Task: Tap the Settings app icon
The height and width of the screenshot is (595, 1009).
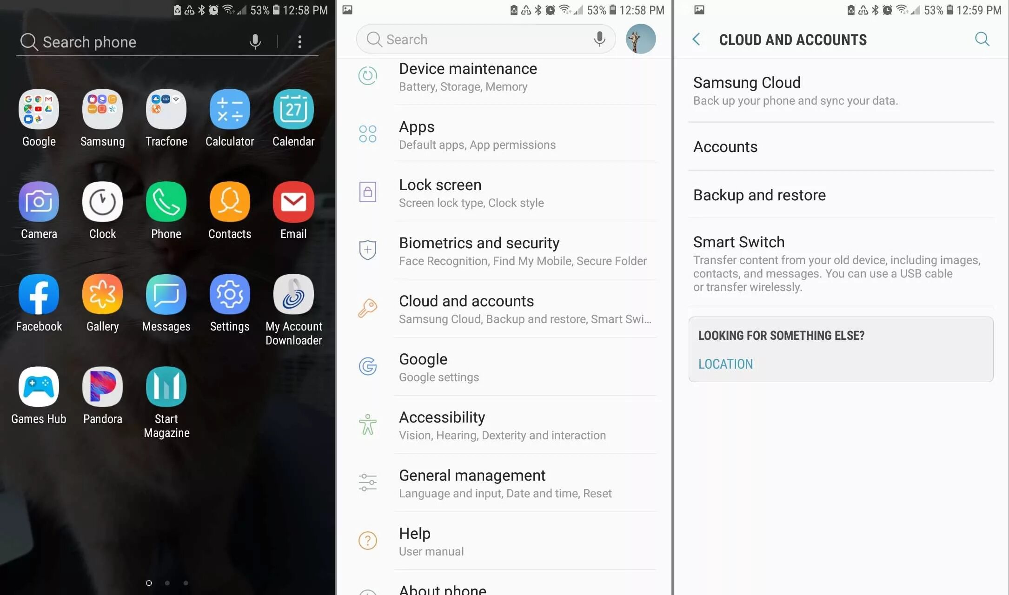Action: coord(230,294)
